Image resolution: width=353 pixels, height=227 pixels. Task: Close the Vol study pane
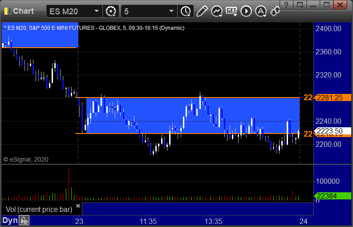pyautogui.click(x=78, y=206)
